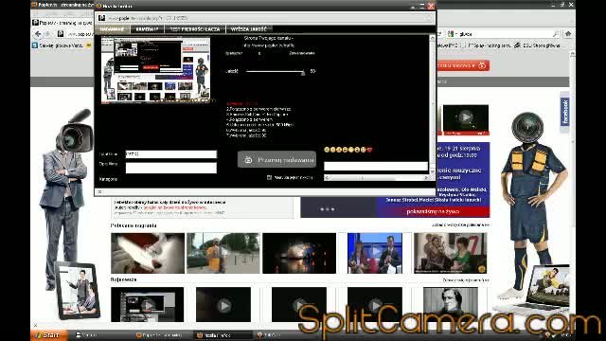
Task: Click the broadcast window's vertical scrollbar down arrow
Action: click(432, 171)
